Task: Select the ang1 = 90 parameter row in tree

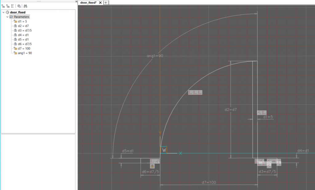Action: [25, 53]
